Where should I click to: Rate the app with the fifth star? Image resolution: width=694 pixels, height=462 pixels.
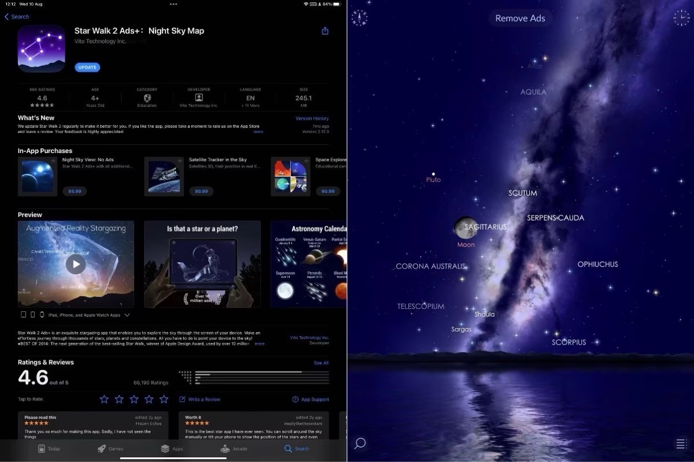coord(164,399)
